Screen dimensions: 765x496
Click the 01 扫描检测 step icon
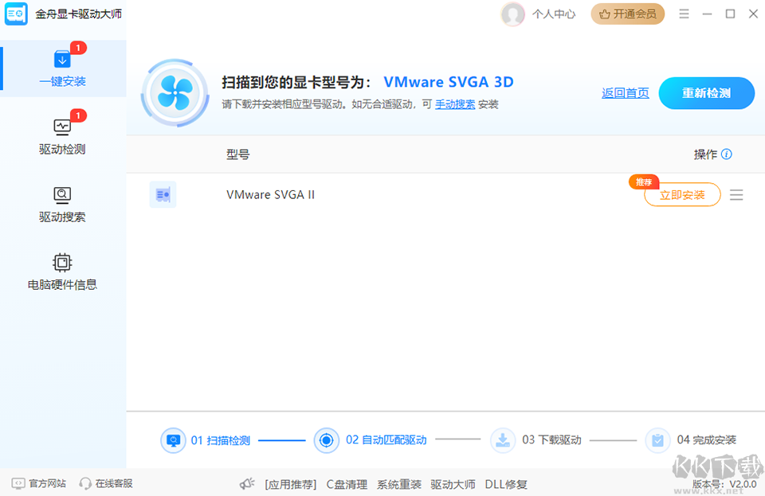[173, 440]
